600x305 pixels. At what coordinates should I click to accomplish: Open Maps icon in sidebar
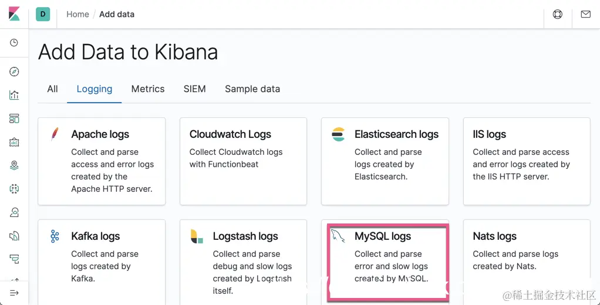[x=14, y=165]
